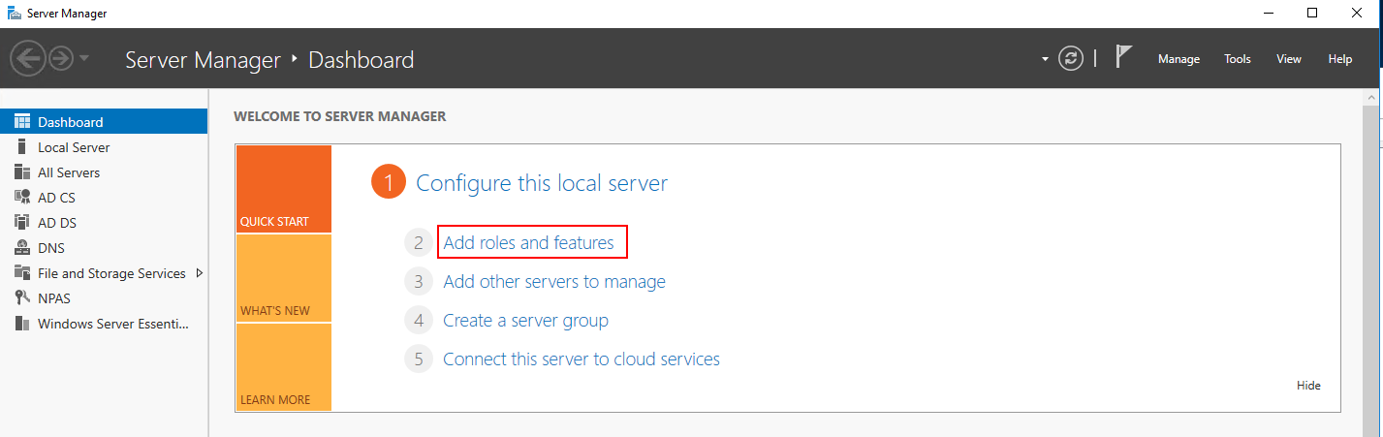Click the Dashboard grid icon
Image resolution: width=1383 pixels, height=437 pixels.
[22, 122]
